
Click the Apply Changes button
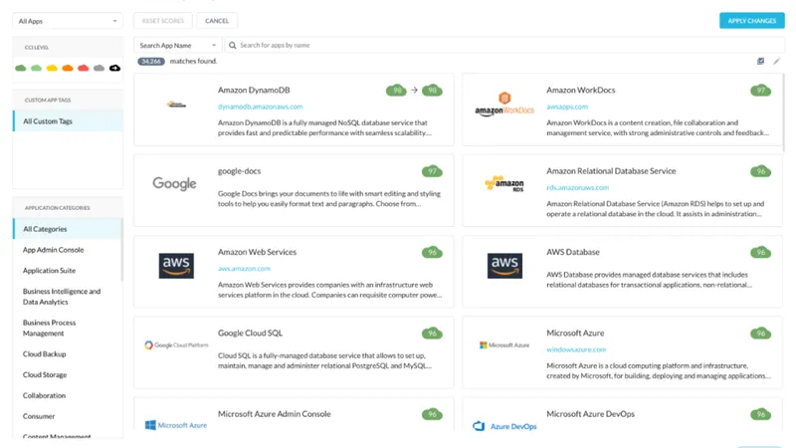click(752, 21)
